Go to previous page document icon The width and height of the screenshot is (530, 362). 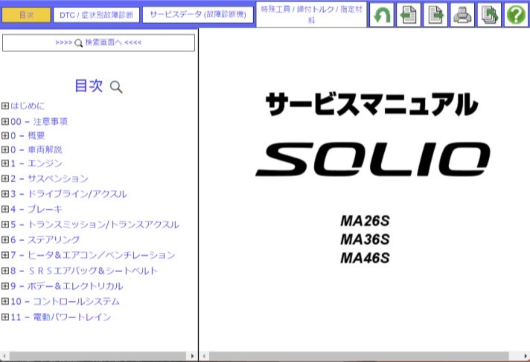click(x=409, y=14)
